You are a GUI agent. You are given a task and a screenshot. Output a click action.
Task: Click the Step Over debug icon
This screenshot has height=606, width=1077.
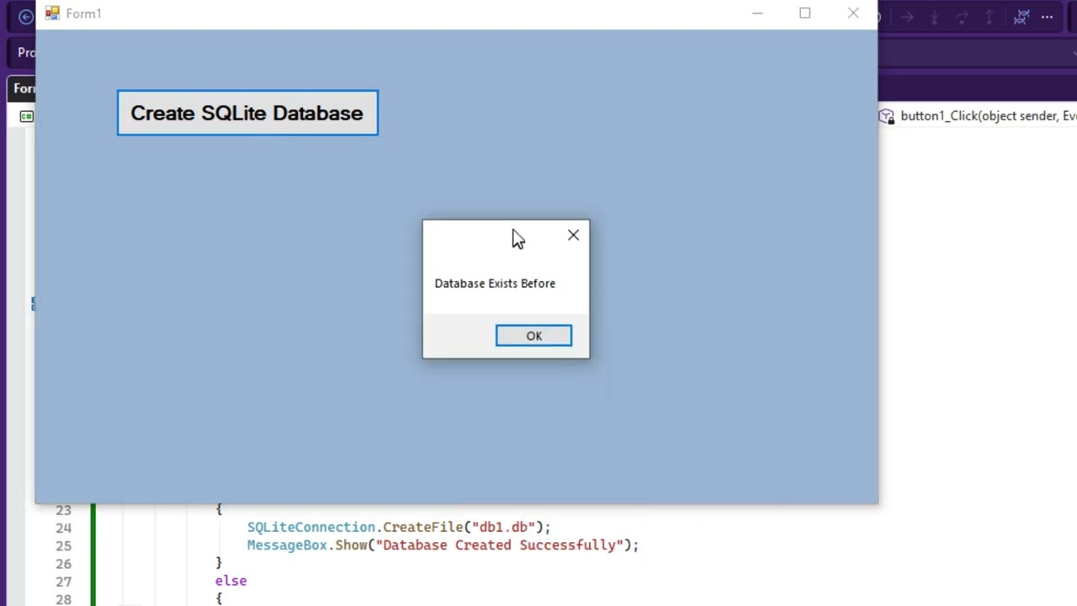click(x=963, y=17)
